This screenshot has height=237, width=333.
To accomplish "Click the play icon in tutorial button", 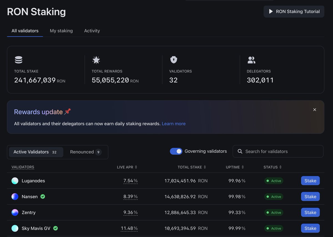I will [271, 11].
